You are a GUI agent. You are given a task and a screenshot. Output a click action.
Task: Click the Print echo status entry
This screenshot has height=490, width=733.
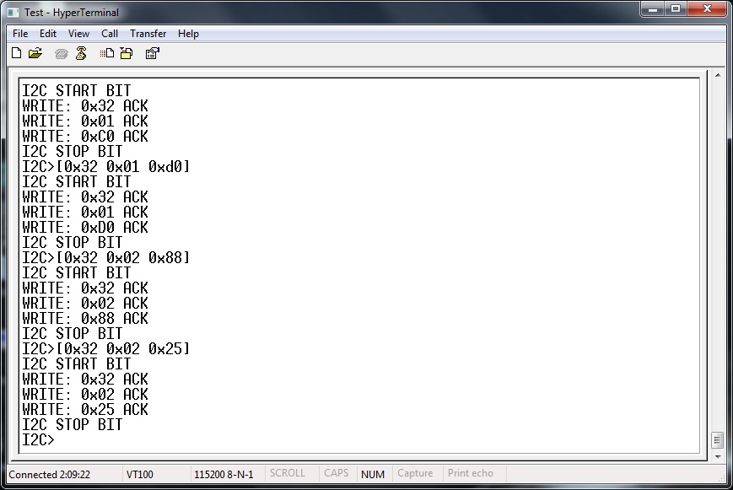[471, 473]
